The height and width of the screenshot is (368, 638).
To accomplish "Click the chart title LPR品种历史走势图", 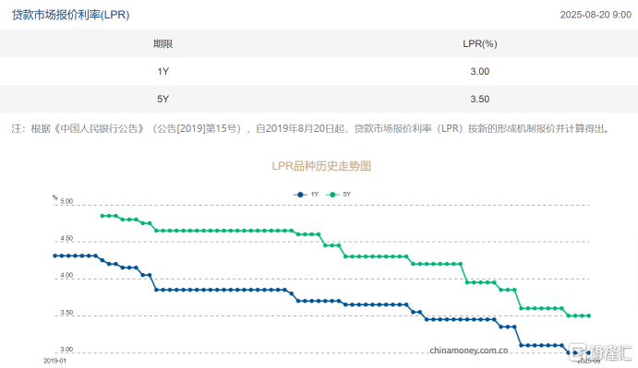I will click(321, 166).
